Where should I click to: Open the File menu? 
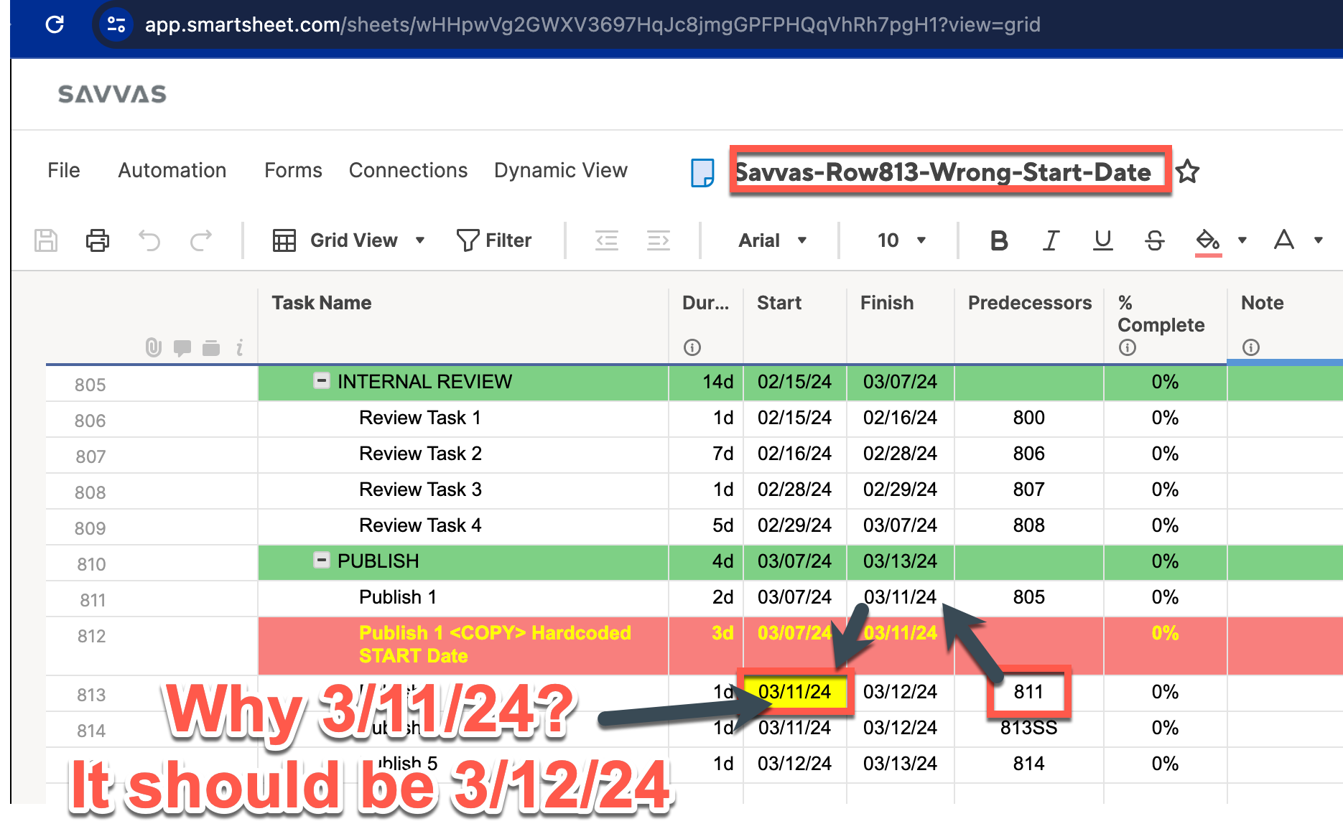64,170
